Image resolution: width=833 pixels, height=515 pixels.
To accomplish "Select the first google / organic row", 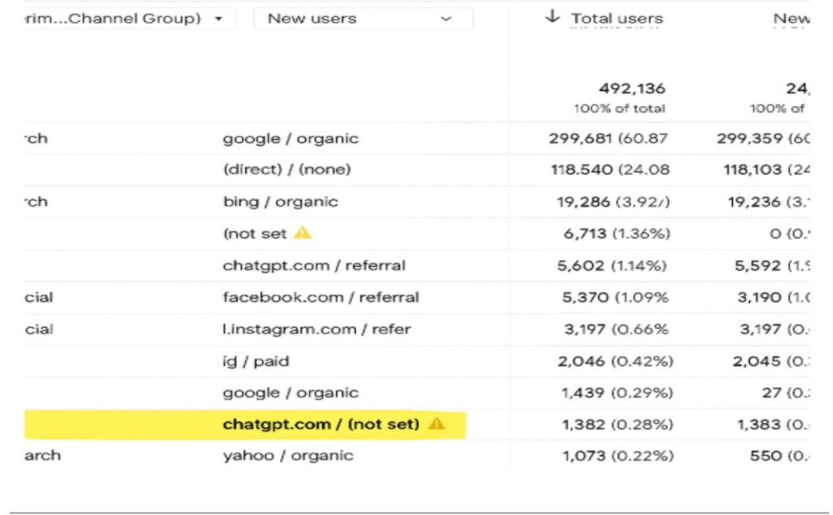I will tap(290, 138).
